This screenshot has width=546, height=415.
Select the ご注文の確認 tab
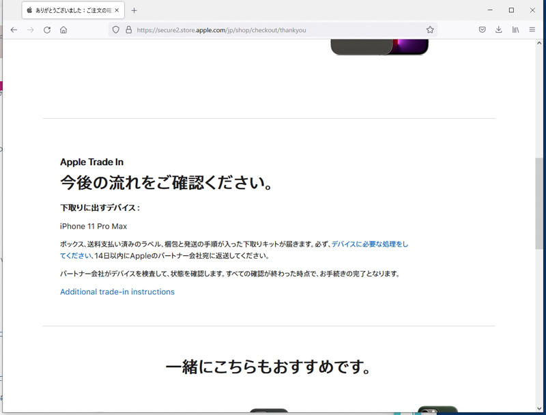(68, 10)
